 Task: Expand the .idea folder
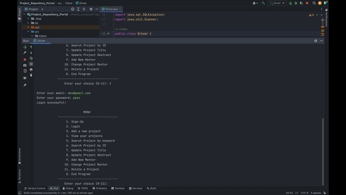coord(28,19)
